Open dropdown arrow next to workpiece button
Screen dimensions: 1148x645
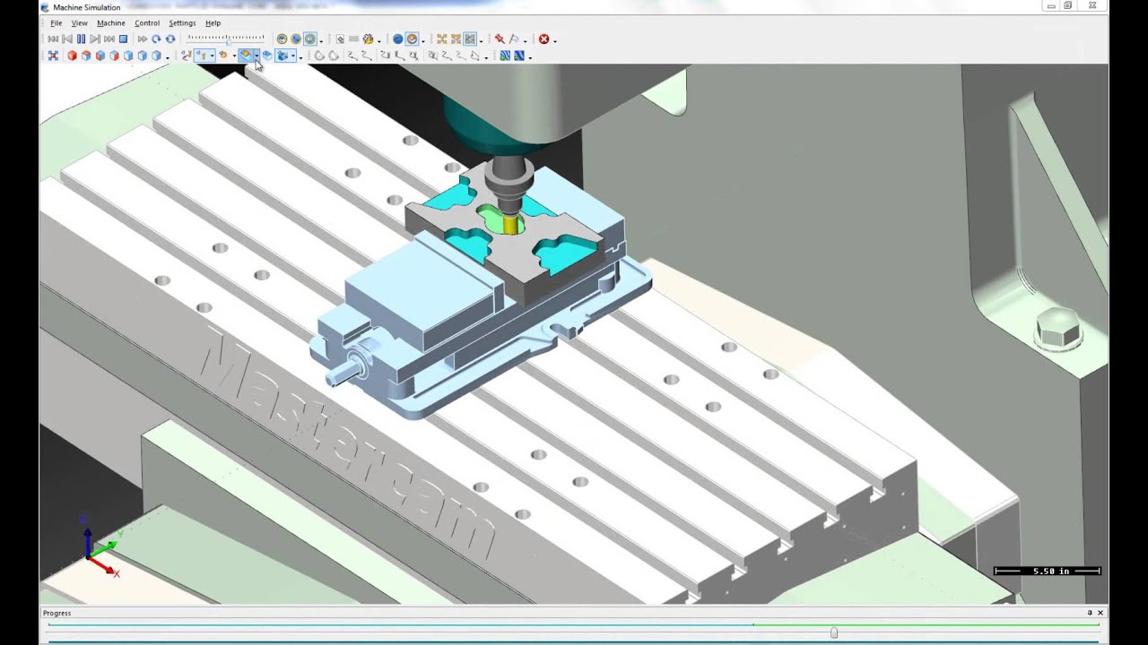[257, 56]
